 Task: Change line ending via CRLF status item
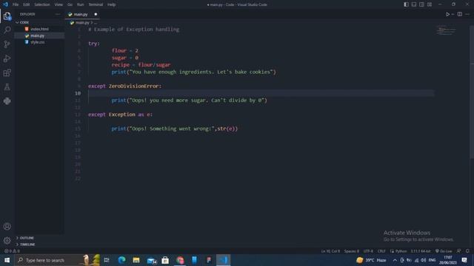point(381,251)
